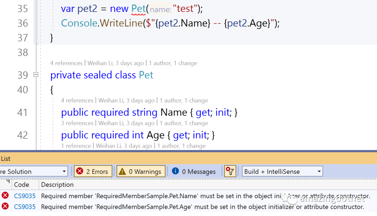
Task: Click the Pet constructor call with red squiggle
Action: pos(138,9)
